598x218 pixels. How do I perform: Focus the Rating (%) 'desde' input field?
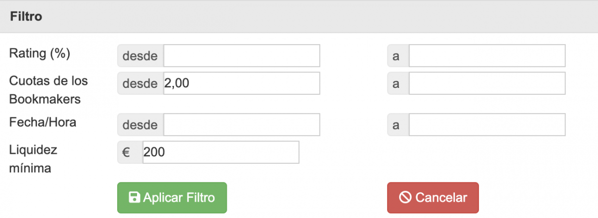(x=242, y=56)
